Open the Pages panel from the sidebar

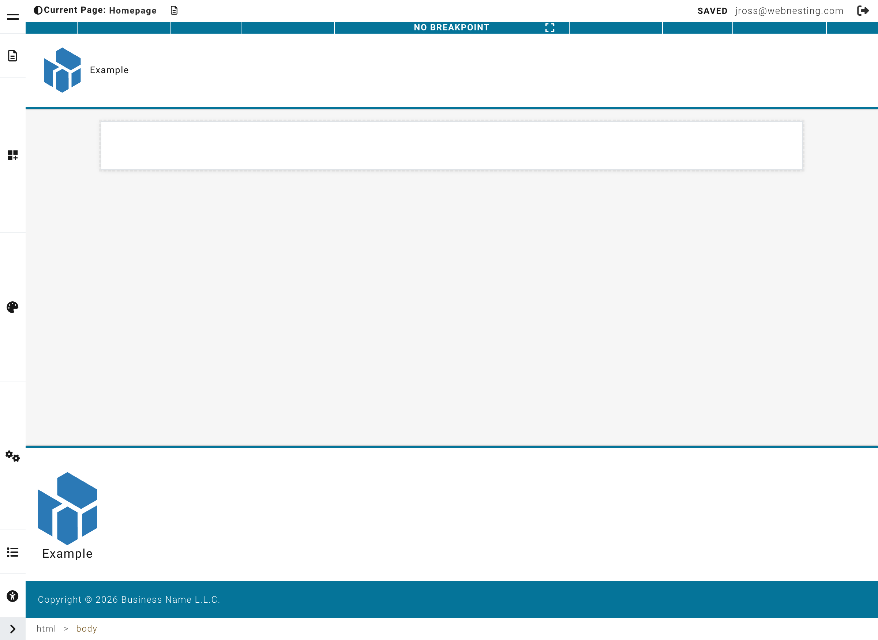[12, 56]
